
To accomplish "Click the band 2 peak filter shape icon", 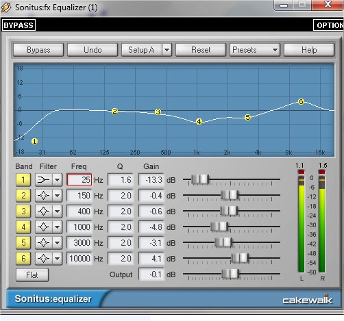I will (44, 196).
